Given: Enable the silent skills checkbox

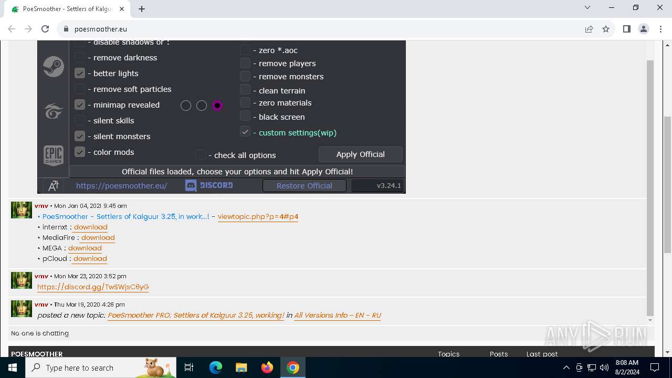Looking at the screenshot, I should pyautogui.click(x=80, y=120).
